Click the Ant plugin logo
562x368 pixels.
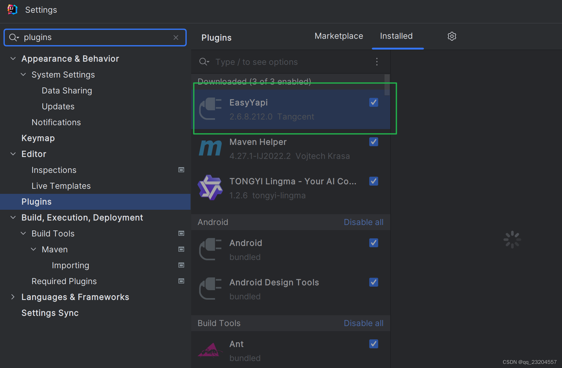click(x=210, y=350)
